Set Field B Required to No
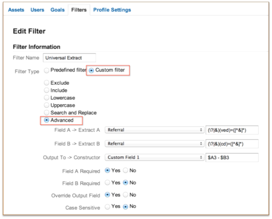The width and height of the screenshot is (272, 219). pyautogui.click(x=125, y=182)
